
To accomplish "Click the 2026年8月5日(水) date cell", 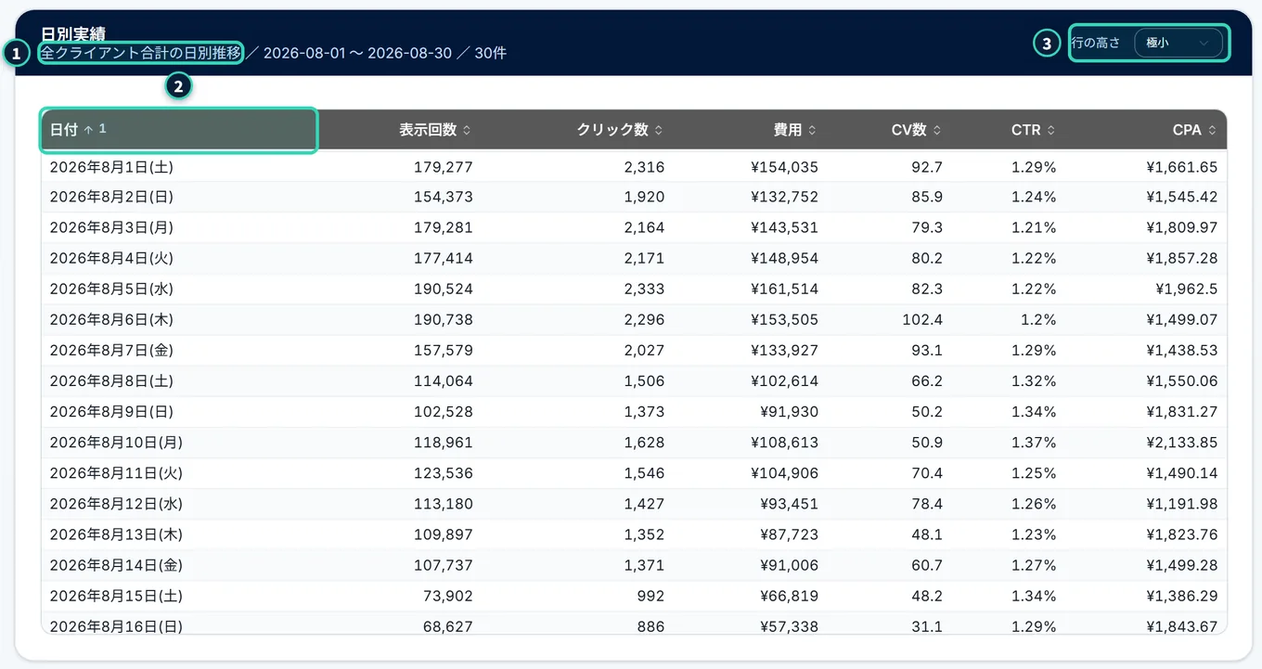I will tap(111, 289).
